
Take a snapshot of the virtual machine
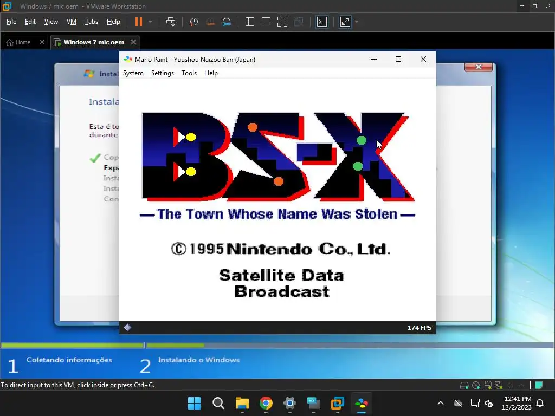tap(193, 22)
